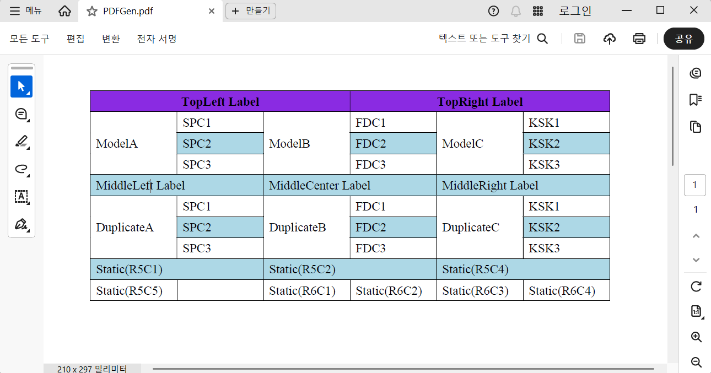Rotate the page view
Image resolution: width=711 pixels, height=373 pixels.
696,286
